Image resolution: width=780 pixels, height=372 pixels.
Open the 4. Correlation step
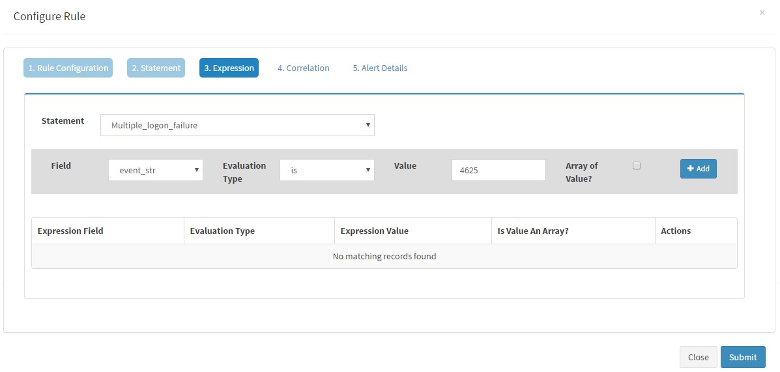click(304, 68)
